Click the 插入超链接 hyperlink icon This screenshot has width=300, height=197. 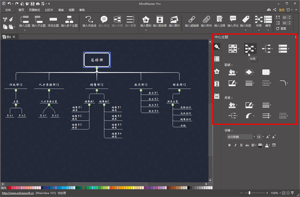[x=192, y=20]
